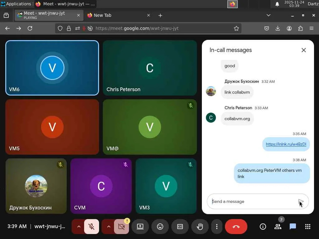Screen dimensions: 319x239
Task: Go back in browser history
Action: coord(7,28)
